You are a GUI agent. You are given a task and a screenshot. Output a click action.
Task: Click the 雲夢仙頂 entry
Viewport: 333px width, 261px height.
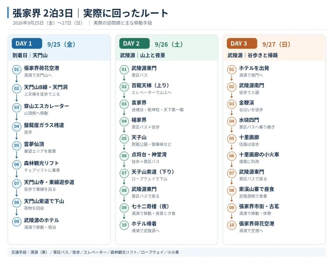(34, 144)
